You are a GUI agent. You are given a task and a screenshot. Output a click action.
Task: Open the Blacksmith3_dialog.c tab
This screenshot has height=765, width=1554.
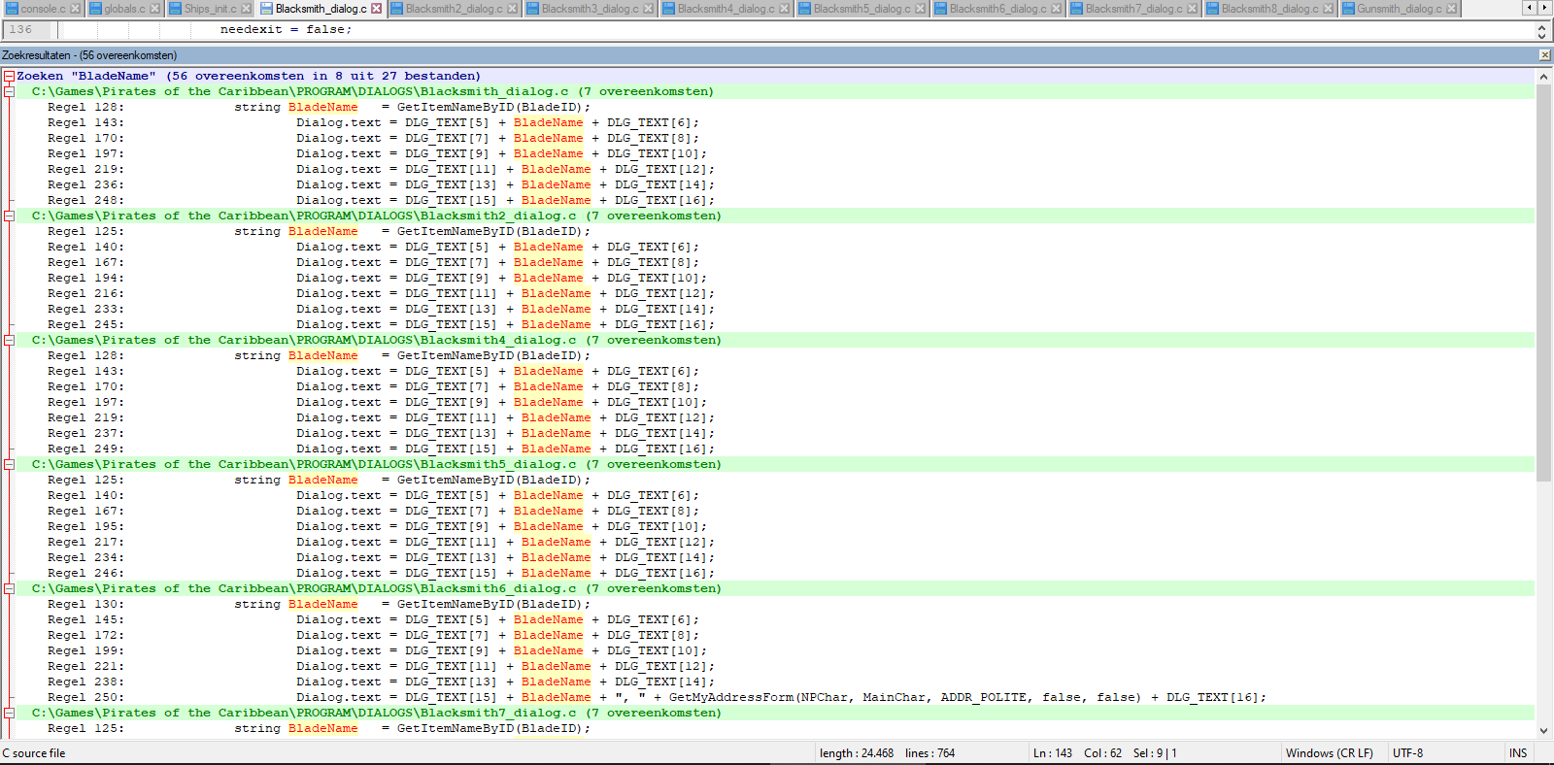[x=589, y=9]
